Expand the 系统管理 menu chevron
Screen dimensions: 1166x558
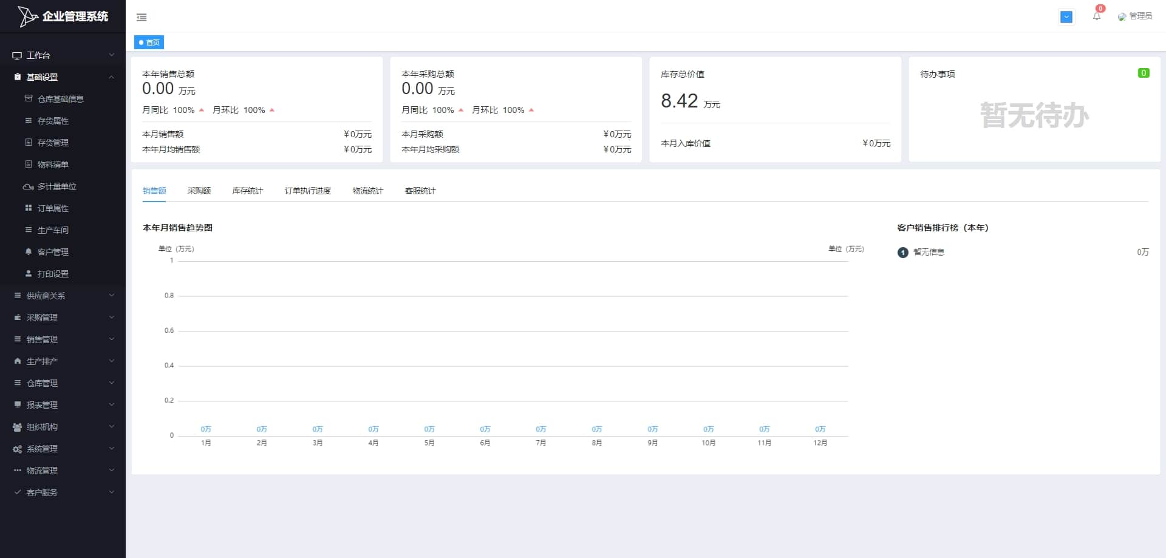pyautogui.click(x=112, y=448)
